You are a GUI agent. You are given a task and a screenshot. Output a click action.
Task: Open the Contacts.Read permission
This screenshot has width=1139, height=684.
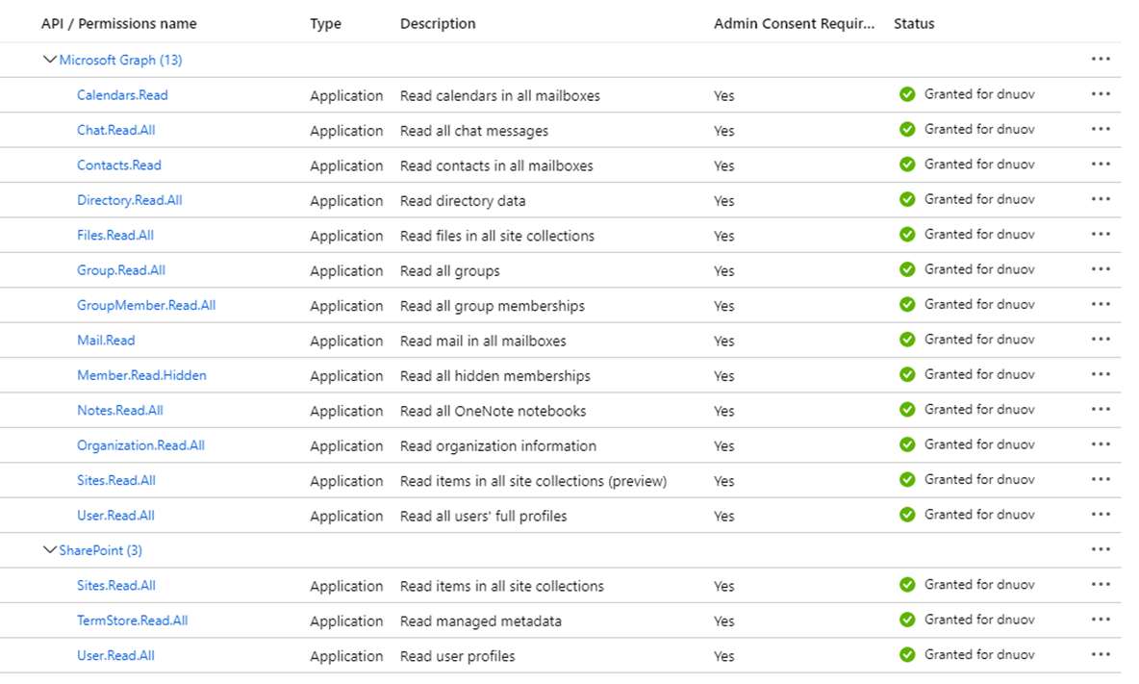(x=119, y=165)
